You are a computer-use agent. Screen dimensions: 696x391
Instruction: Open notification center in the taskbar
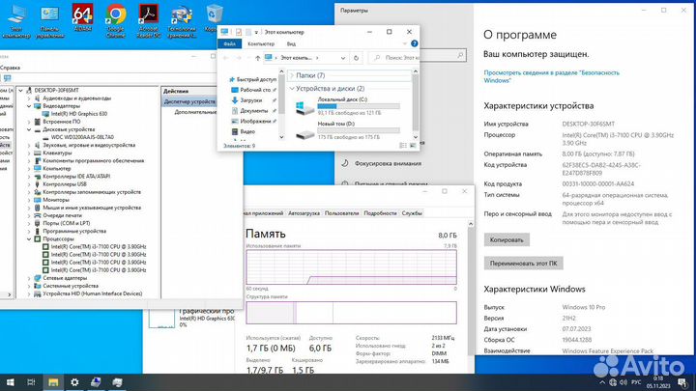click(683, 382)
